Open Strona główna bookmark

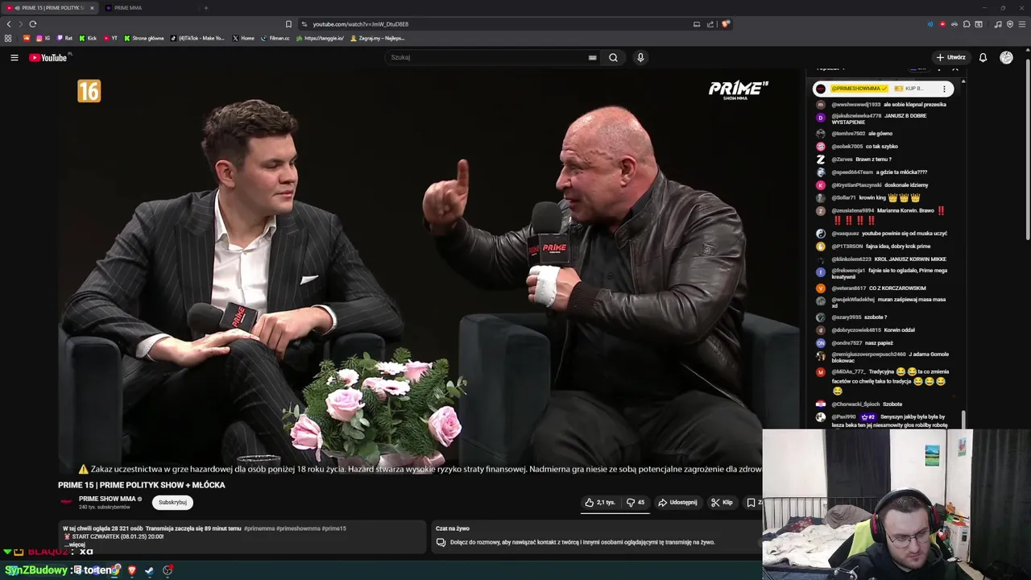[x=143, y=38]
